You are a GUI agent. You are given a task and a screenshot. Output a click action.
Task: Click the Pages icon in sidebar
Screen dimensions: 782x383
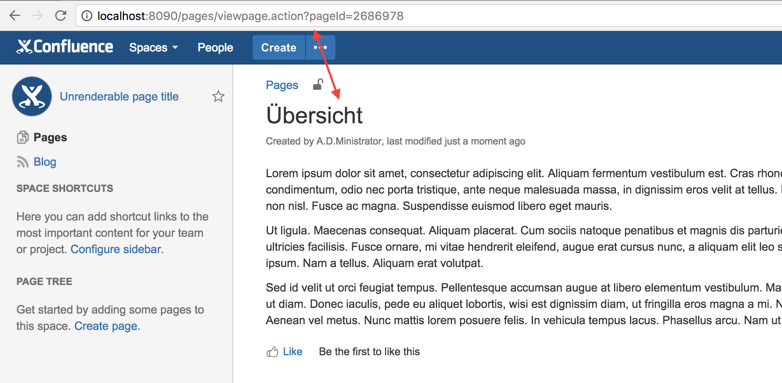click(x=22, y=138)
